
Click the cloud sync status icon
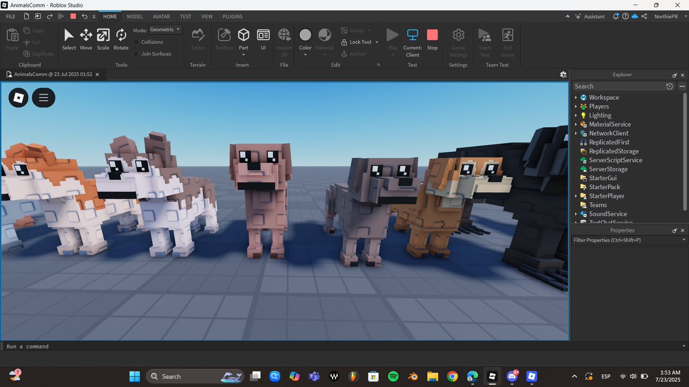[634, 17]
